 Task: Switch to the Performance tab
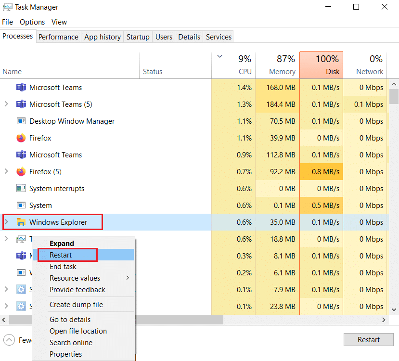click(x=58, y=37)
